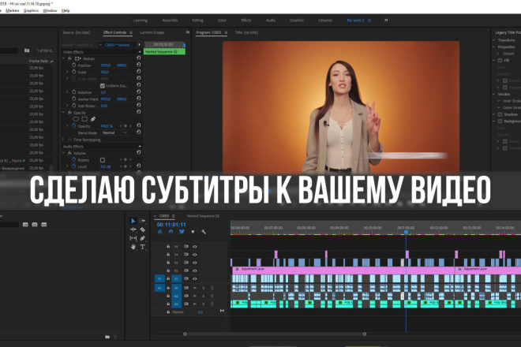Viewport: 521px width, 347px height.
Task: Enable Volume Bypass checkbox
Action: pos(103,160)
